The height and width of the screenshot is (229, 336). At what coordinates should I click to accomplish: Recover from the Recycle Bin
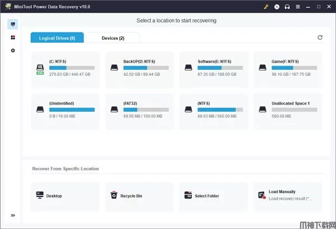pyautogui.click(x=138, y=196)
